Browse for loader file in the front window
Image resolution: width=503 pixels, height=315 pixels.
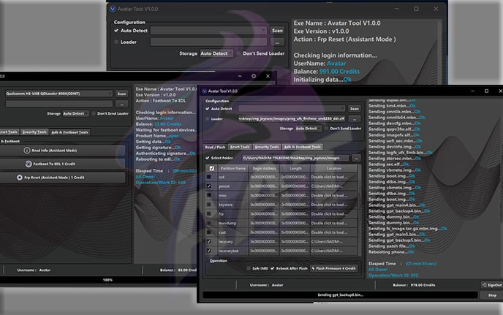(355, 119)
